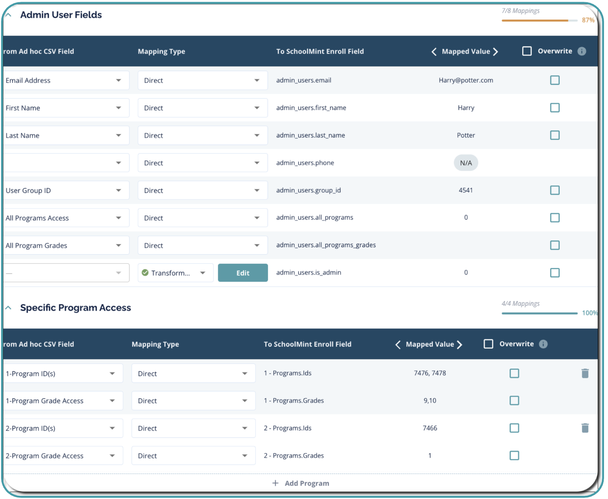This screenshot has width=608, height=499.
Task: Click Overwrite info icon in Specific Program Access
Action: click(543, 344)
